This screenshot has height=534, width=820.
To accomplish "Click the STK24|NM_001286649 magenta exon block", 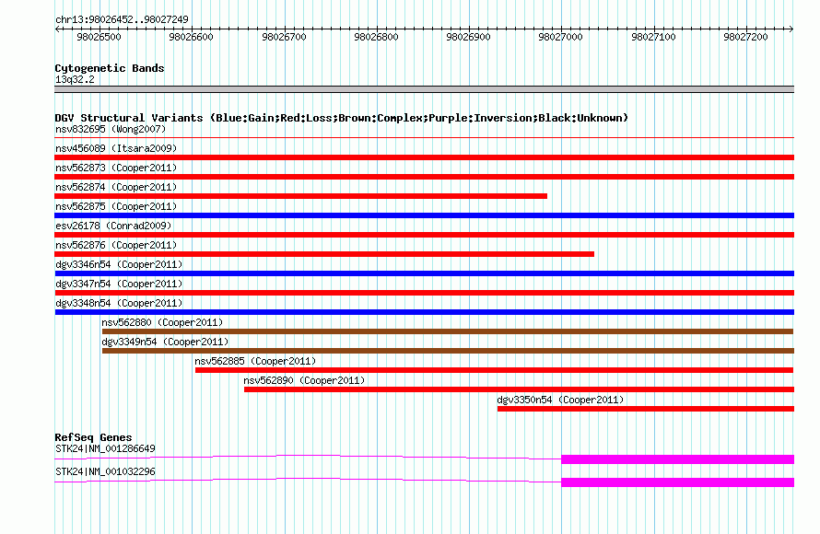I will click(678, 459).
